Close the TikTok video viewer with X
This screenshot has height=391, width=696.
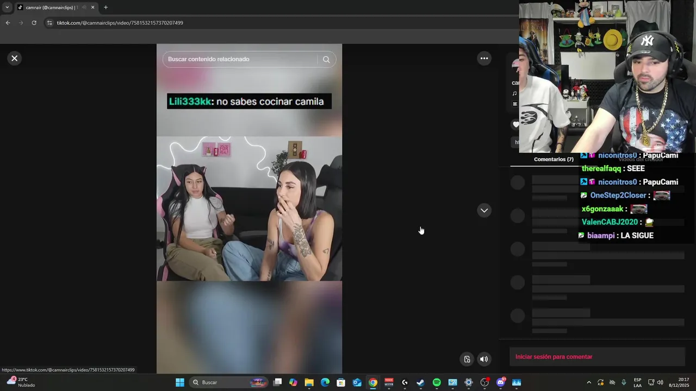point(15,58)
